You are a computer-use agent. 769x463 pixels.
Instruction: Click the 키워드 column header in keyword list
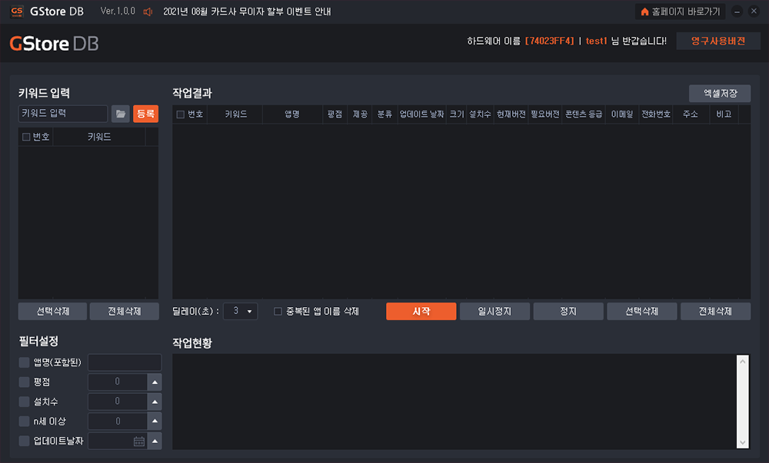coord(99,137)
